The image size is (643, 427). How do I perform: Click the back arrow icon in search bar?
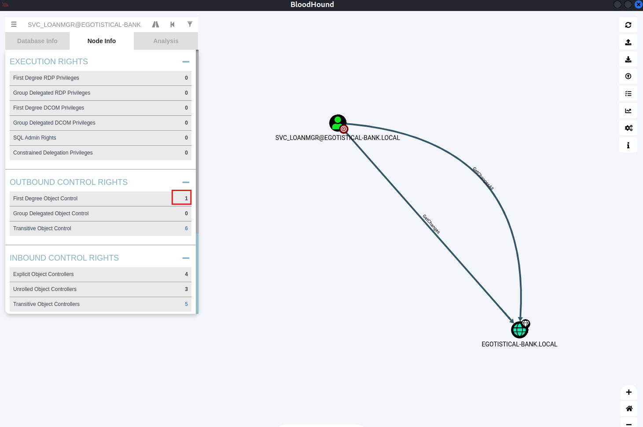click(x=173, y=25)
